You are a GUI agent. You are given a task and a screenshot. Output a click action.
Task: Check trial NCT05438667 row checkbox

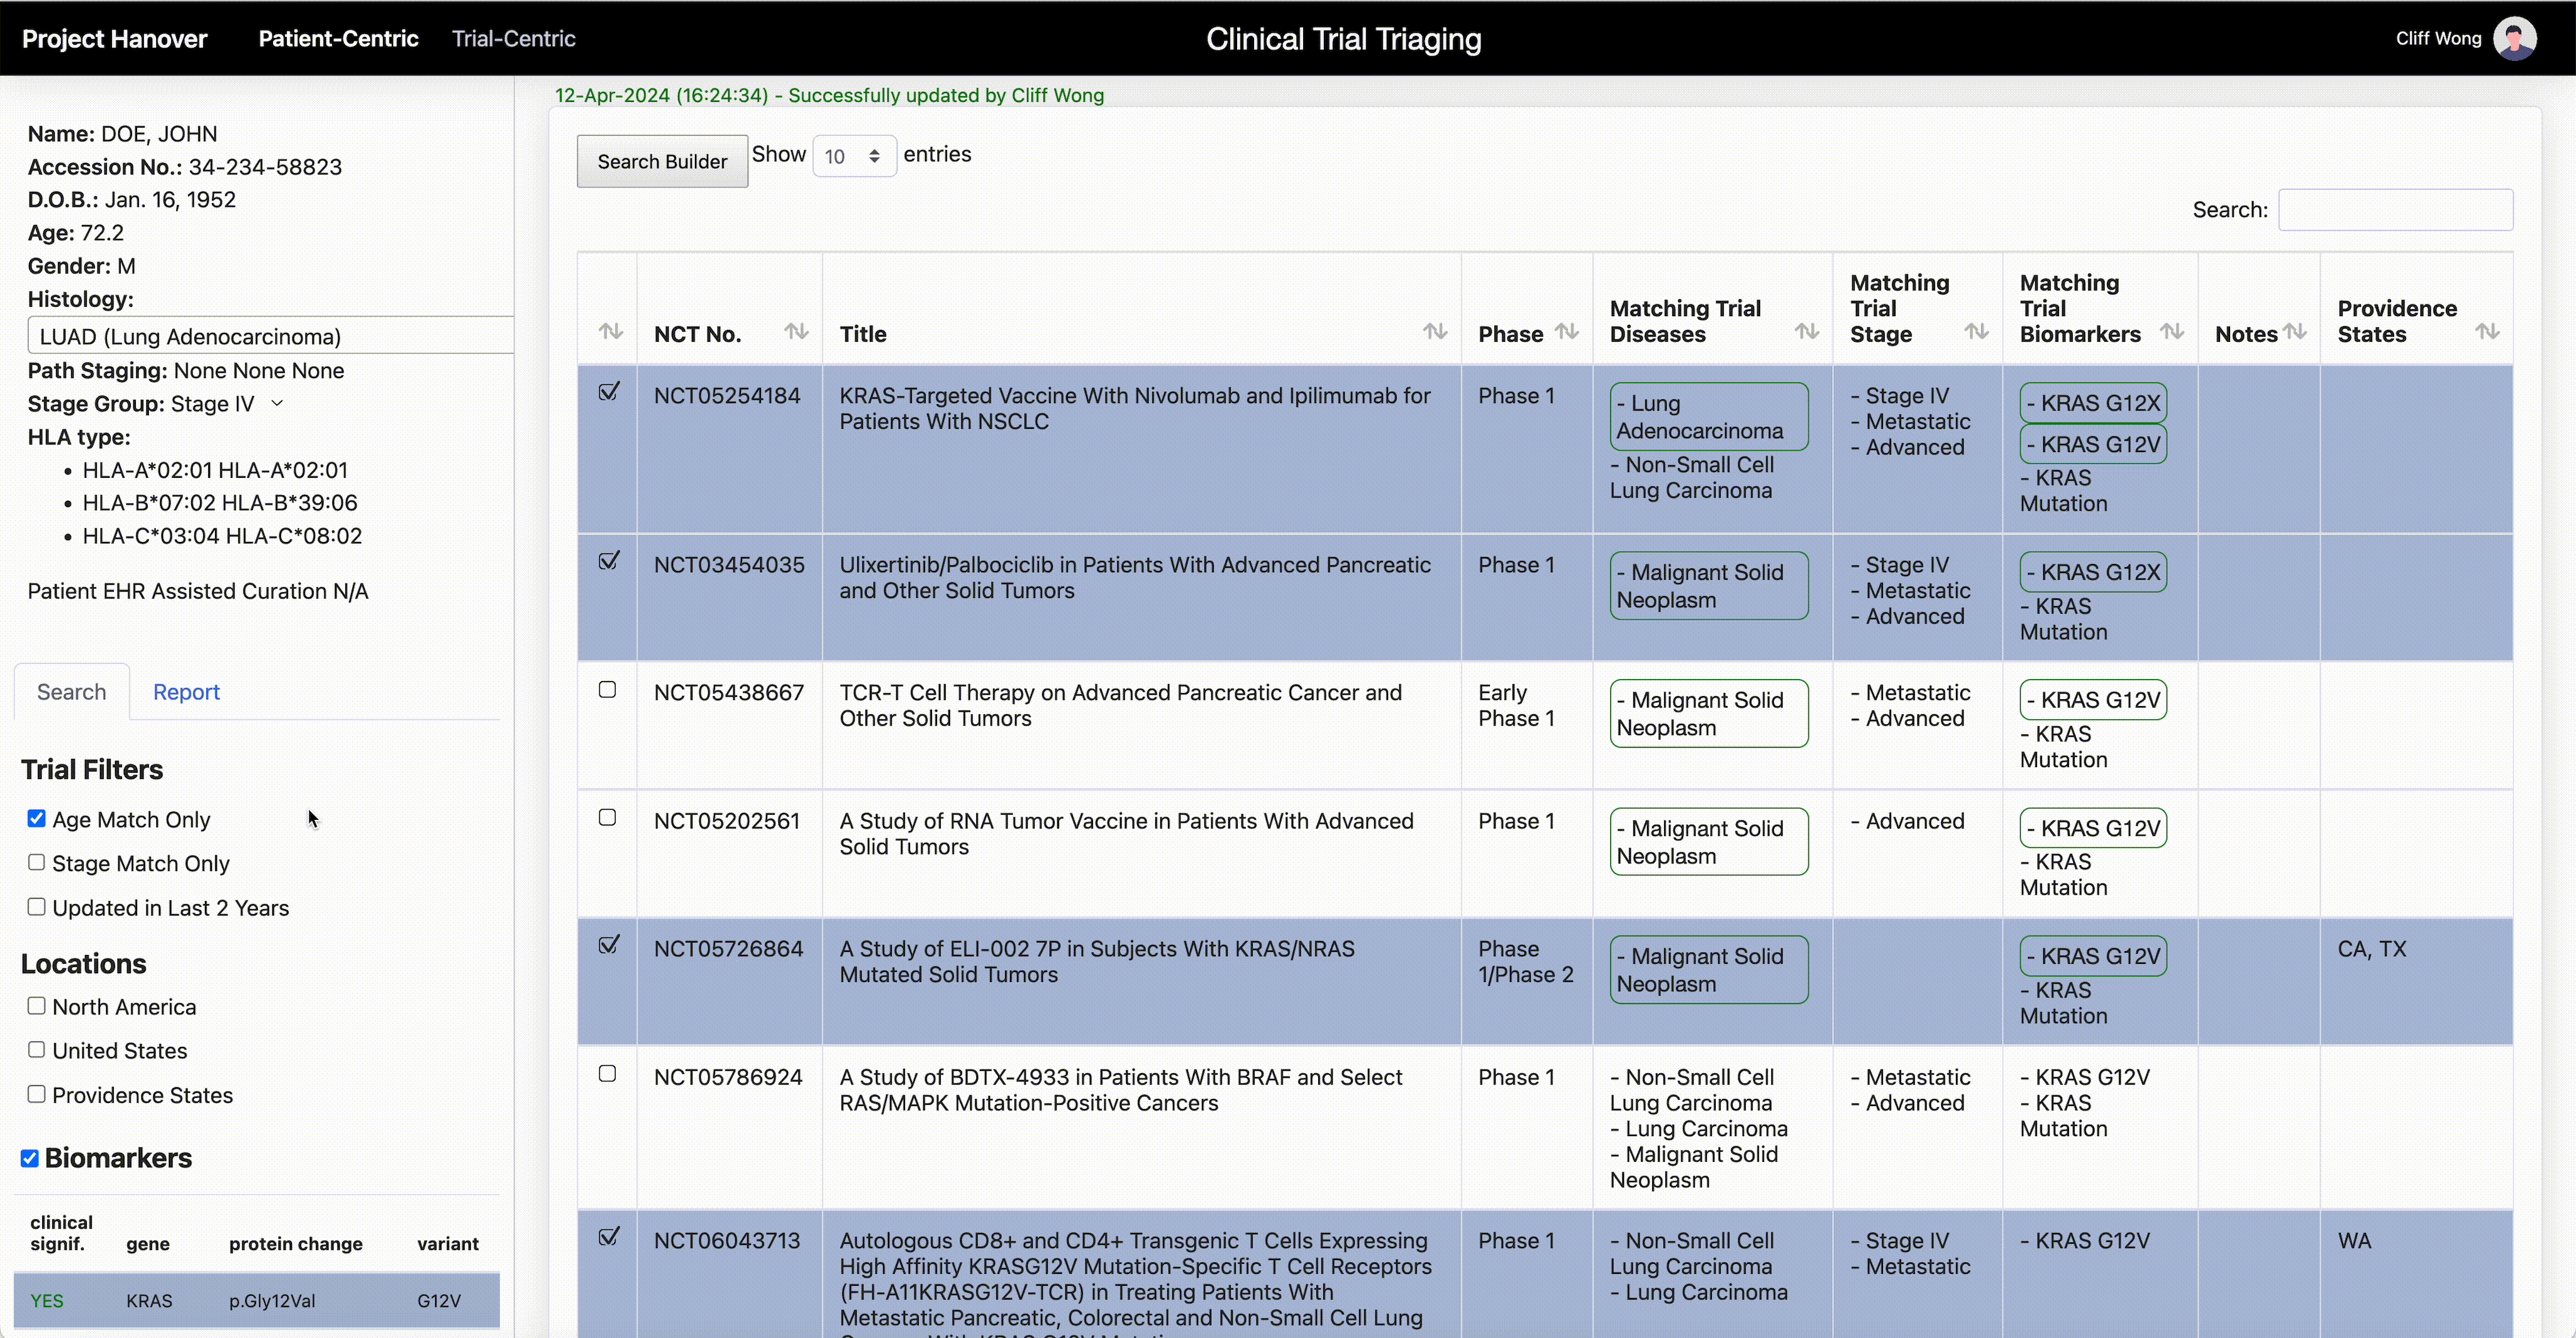coord(607,689)
